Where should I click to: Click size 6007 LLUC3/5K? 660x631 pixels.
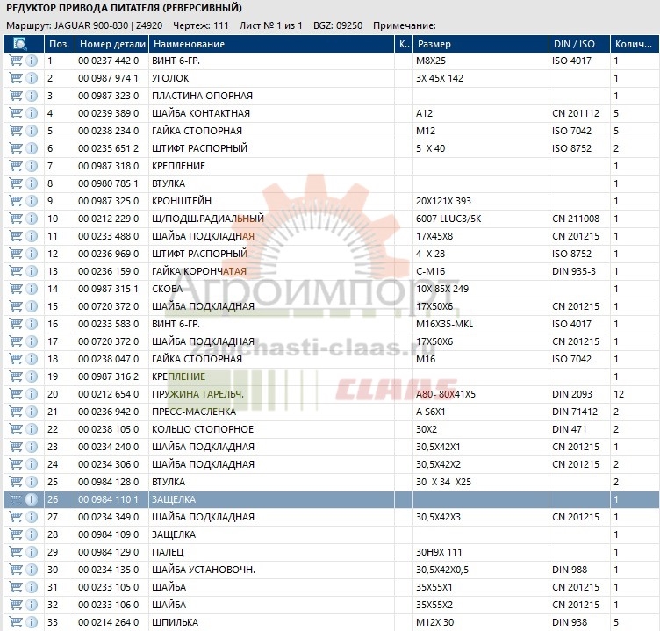tap(448, 219)
